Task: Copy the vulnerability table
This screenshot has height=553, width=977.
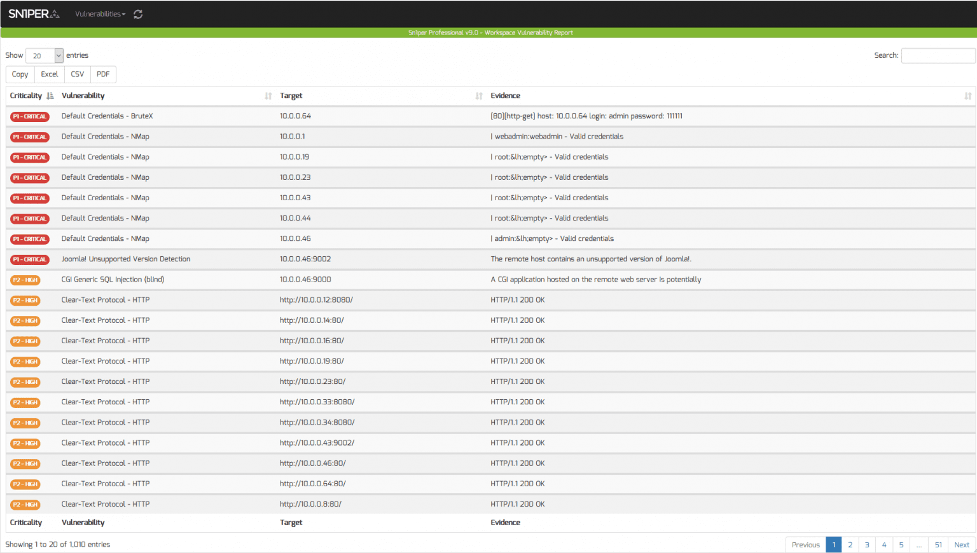Action: coord(19,74)
